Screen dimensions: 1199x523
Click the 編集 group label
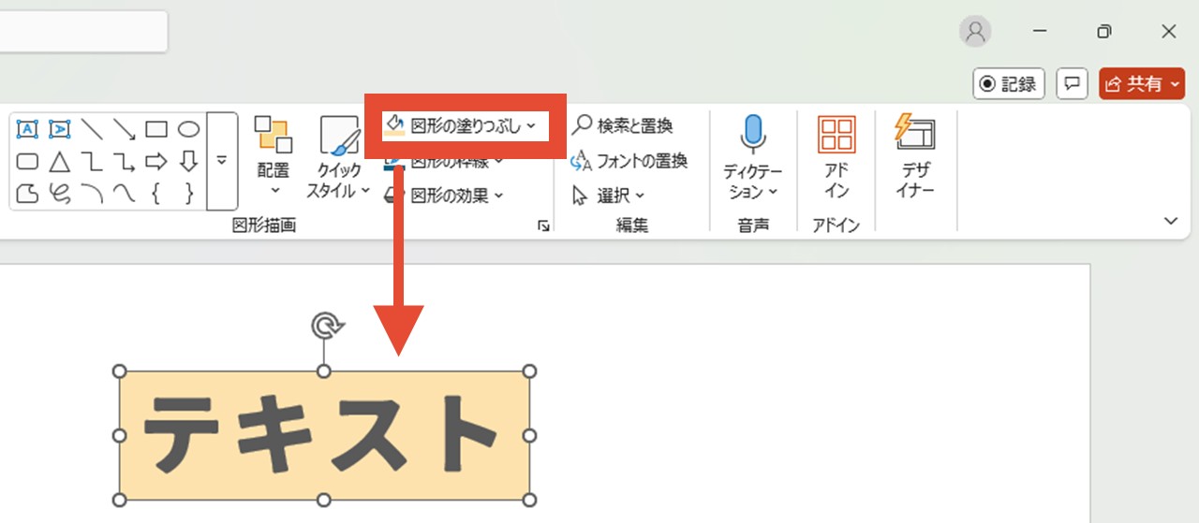(632, 225)
